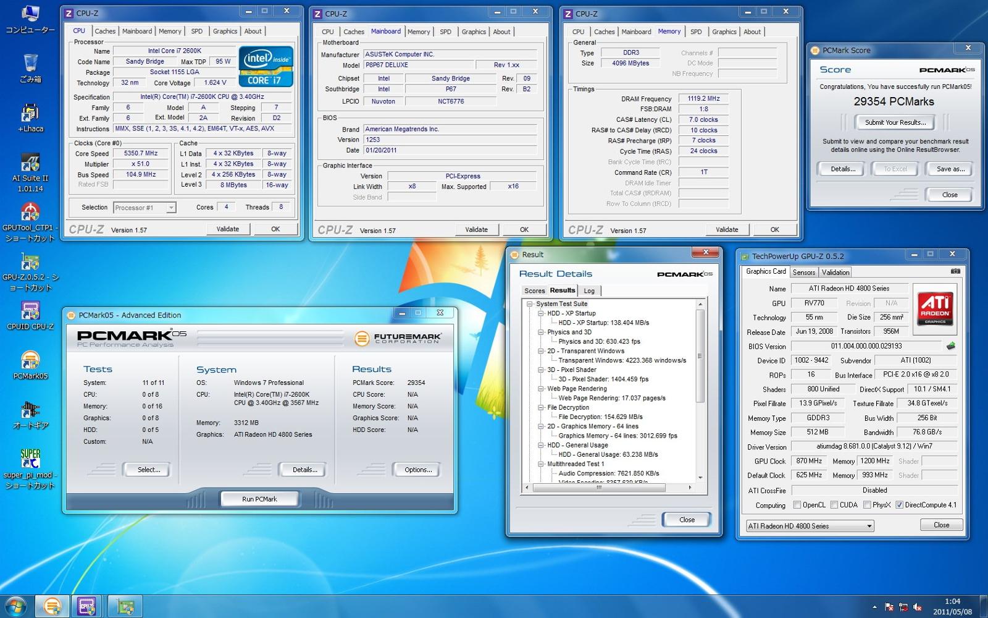Click Options... button in PCMark05

(418, 470)
